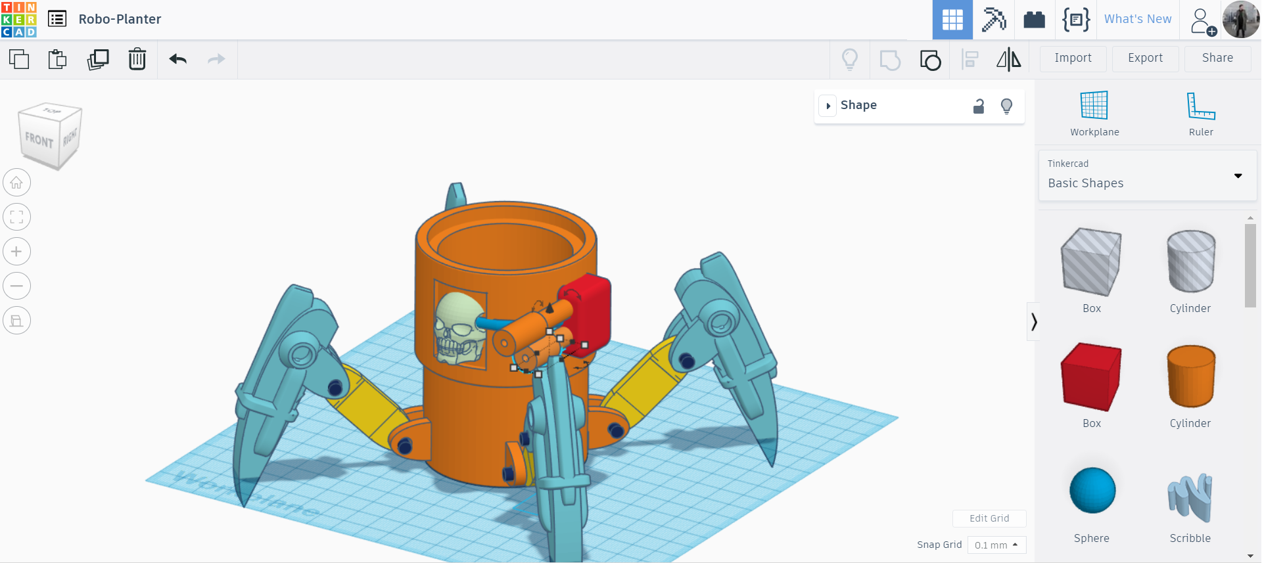Open the Align tool

click(970, 60)
